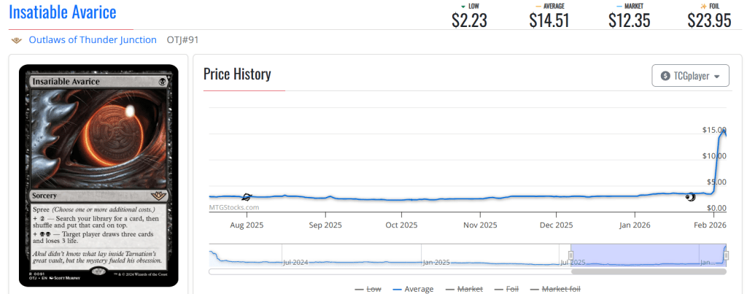Toggle the Low series in chart legend
The image size is (747, 294).
point(368,289)
